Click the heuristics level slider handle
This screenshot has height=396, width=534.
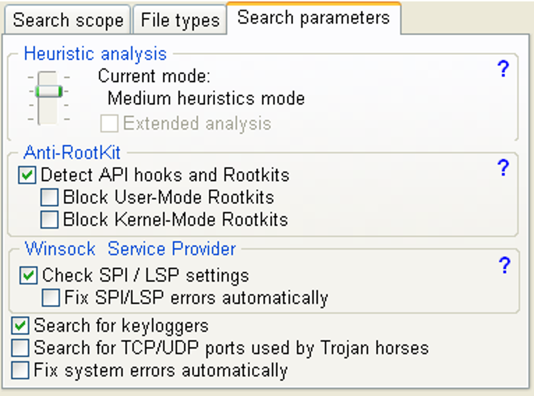[49, 91]
